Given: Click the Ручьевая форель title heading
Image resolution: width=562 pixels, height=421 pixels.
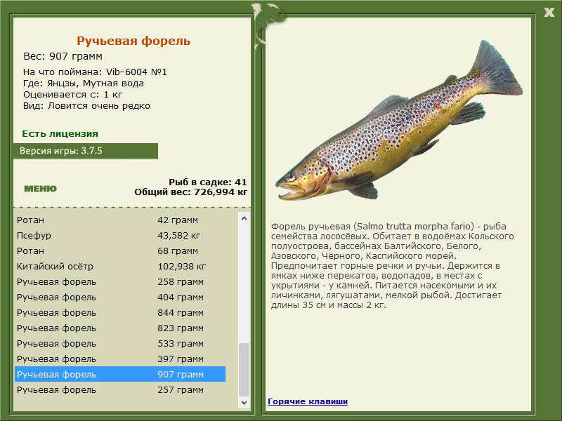Looking at the screenshot, I should pos(133,41).
